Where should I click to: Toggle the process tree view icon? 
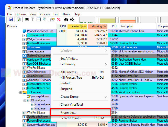pos(32,20)
